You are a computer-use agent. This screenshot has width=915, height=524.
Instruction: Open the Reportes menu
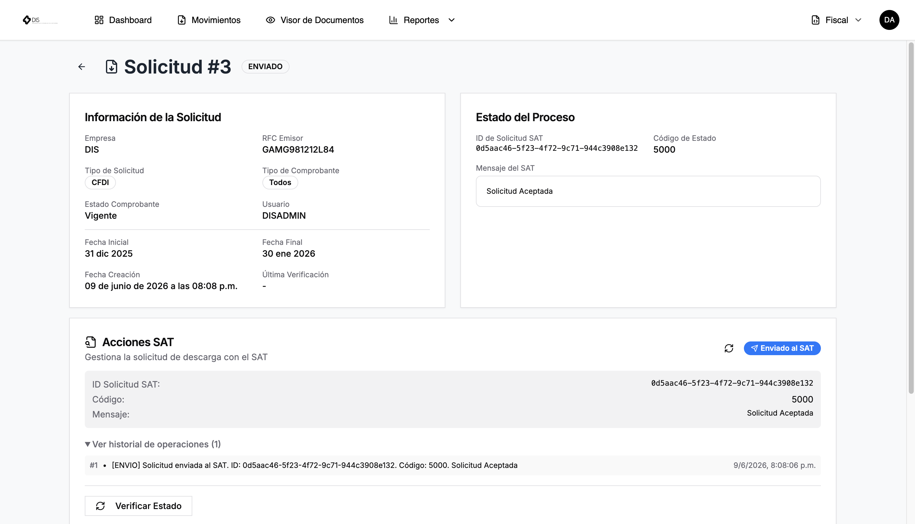click(422, 20)
